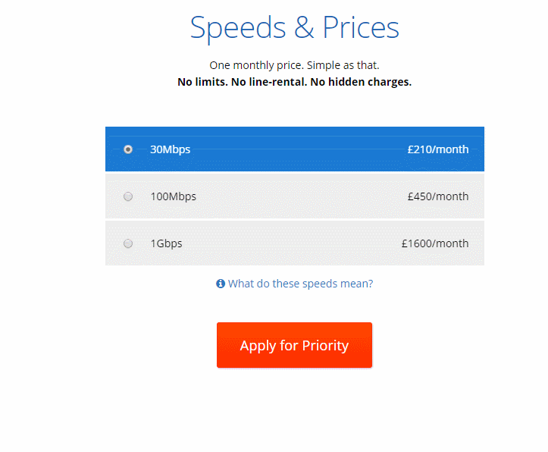The width and height of the screenshot is (548, 452).
Task: Click the £210/month price
Action: click(437, 149)
